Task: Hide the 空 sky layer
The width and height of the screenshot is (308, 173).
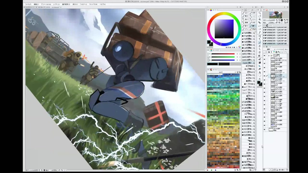Action: 264,125
